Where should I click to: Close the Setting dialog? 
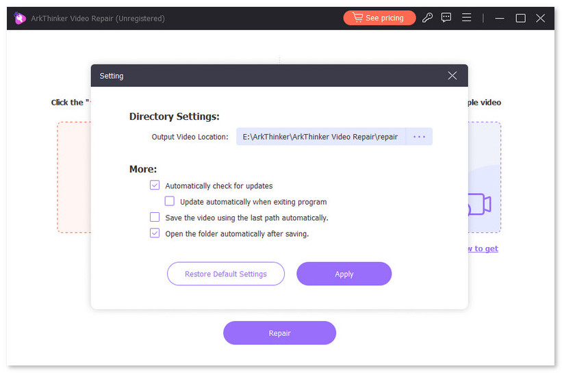tap(452, 75)
